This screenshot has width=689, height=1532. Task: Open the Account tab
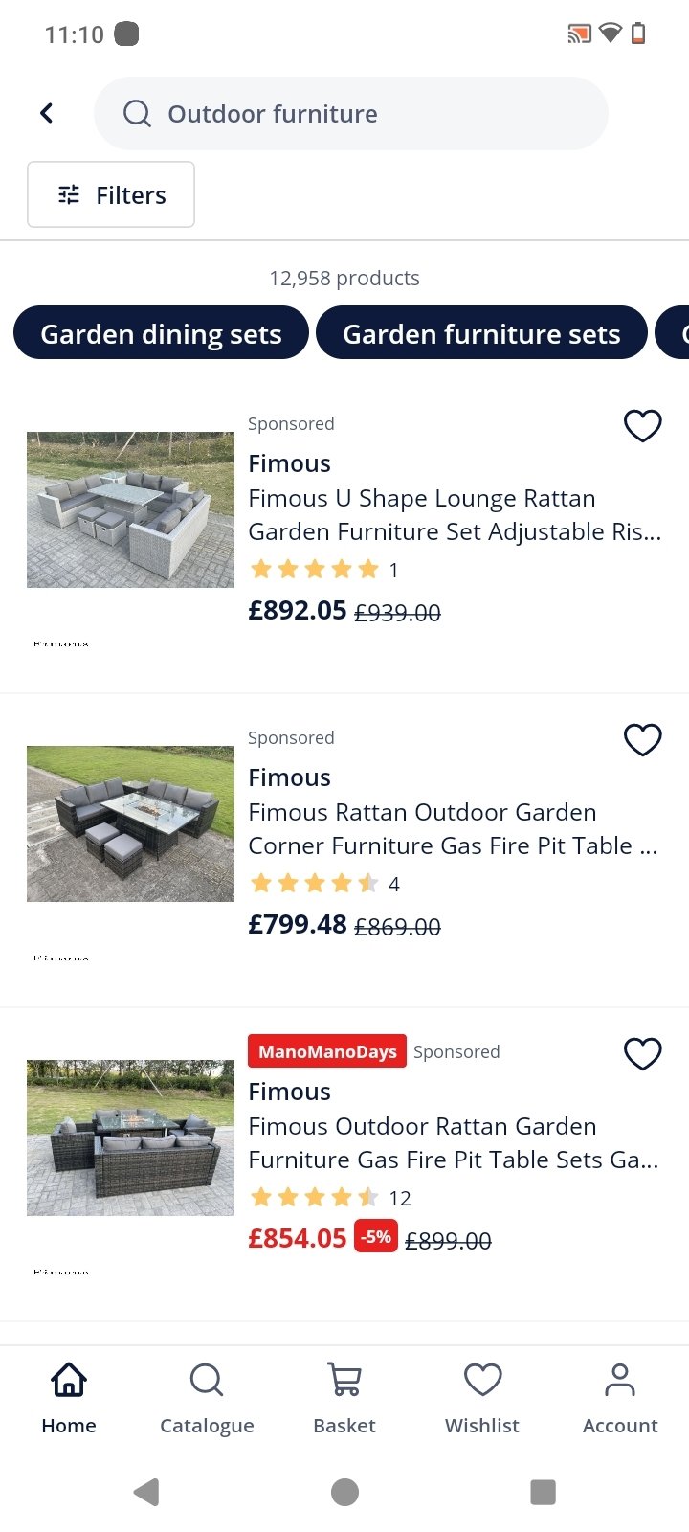pos(620,1398)
